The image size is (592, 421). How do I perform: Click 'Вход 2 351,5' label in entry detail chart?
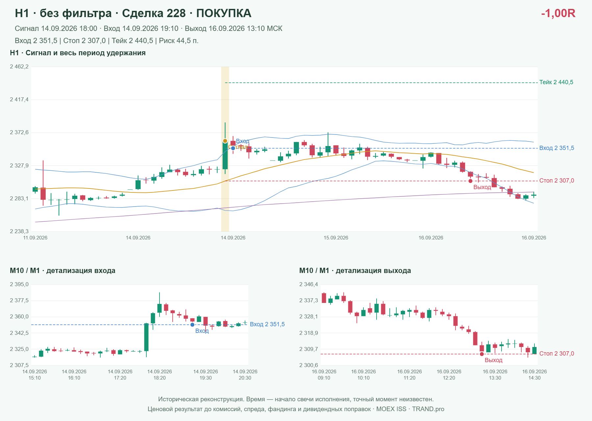click(267, 324)
